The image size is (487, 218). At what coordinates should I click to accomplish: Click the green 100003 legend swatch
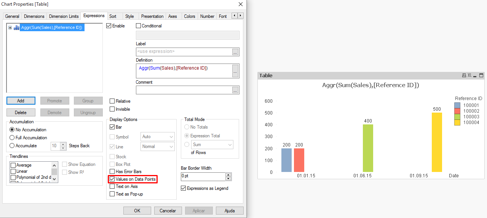[457, 117]
